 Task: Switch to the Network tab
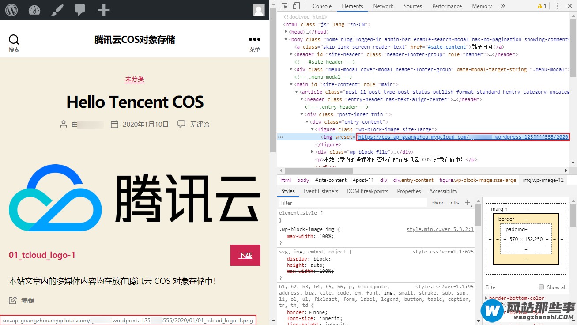(x=383, y=6)
